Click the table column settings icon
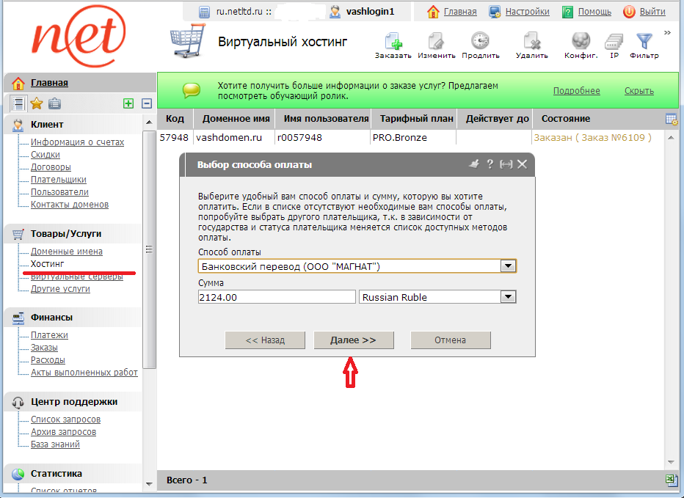 click(671, 119)
